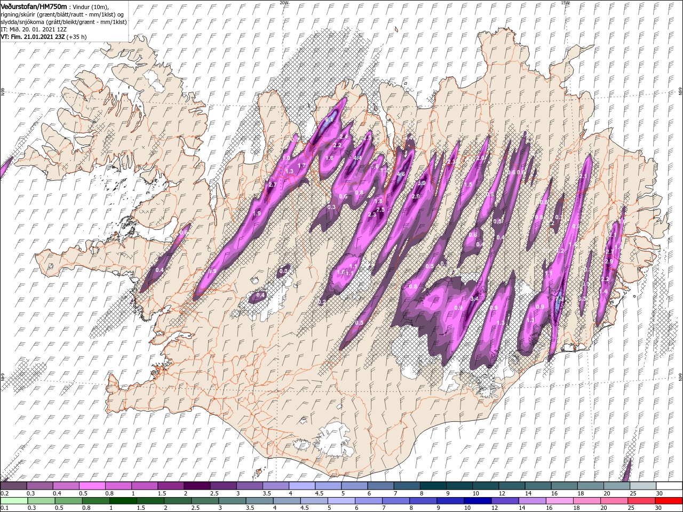Select green legend swatch between 1 and 1.5

coord(123,501)
